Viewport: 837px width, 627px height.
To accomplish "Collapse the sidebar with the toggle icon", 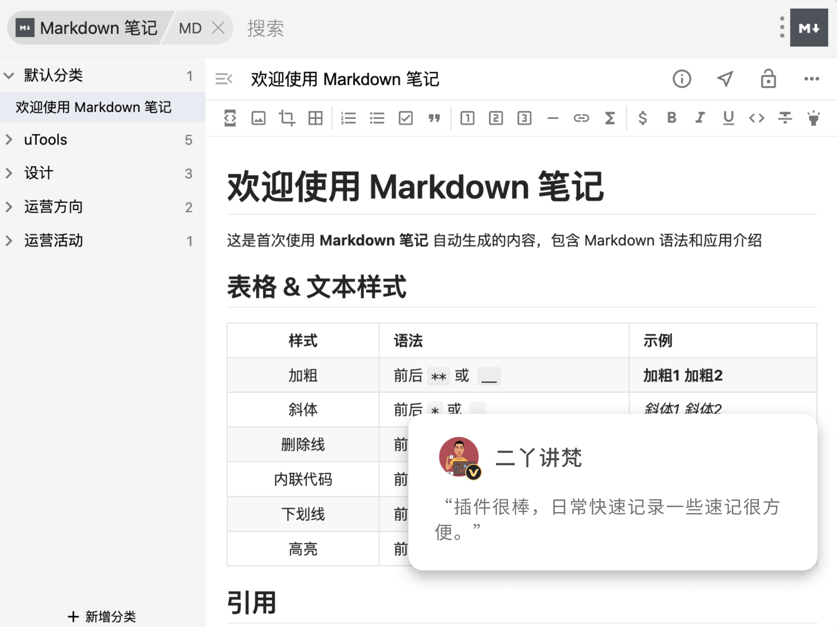I will [x=224, y=79].
